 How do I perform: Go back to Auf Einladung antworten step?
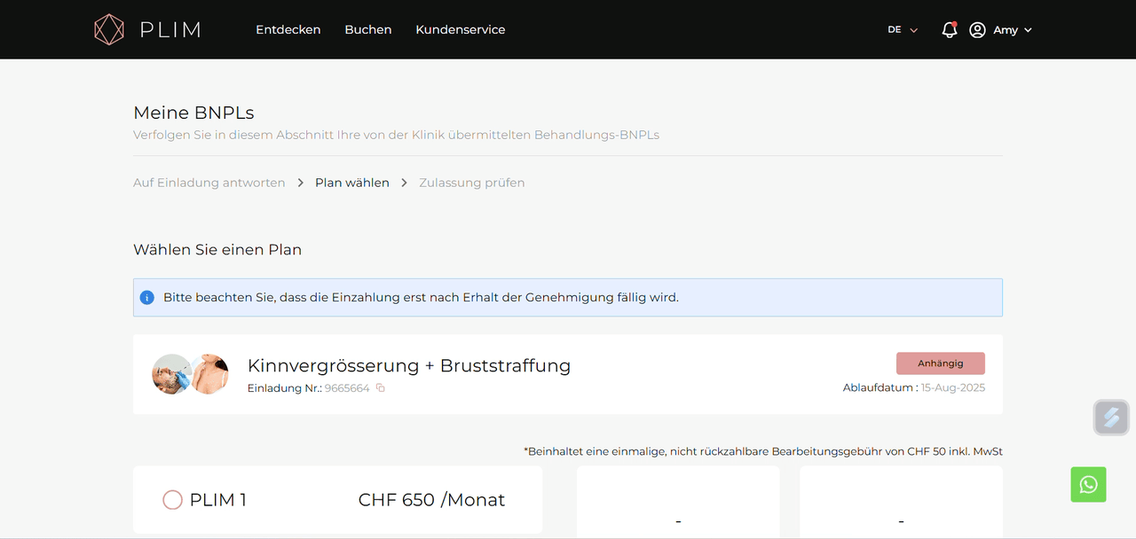(209, 183)
